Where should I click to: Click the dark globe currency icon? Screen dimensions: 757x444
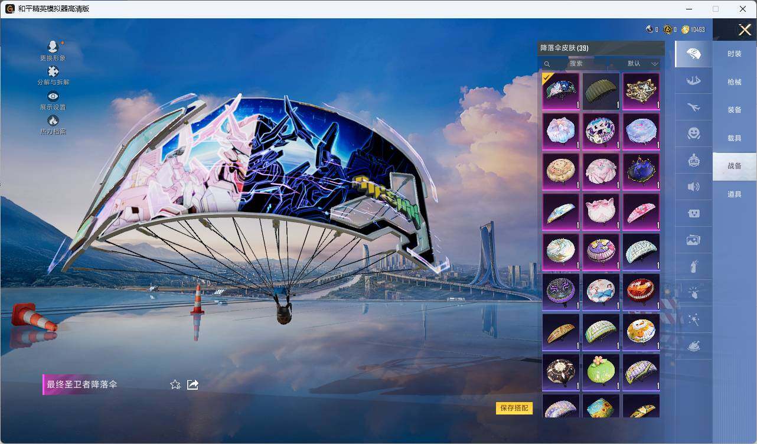click(x=650, y=30)
